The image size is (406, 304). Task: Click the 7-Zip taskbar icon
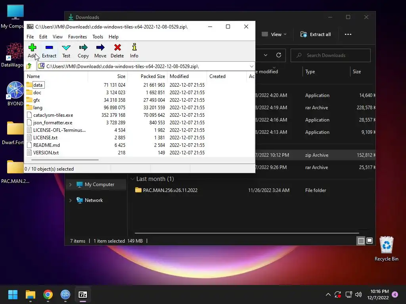(83, 294)
